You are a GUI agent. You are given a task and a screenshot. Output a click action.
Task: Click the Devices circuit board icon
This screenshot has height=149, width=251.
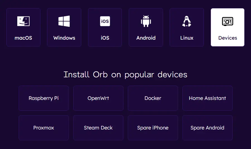tap(228, 21)
